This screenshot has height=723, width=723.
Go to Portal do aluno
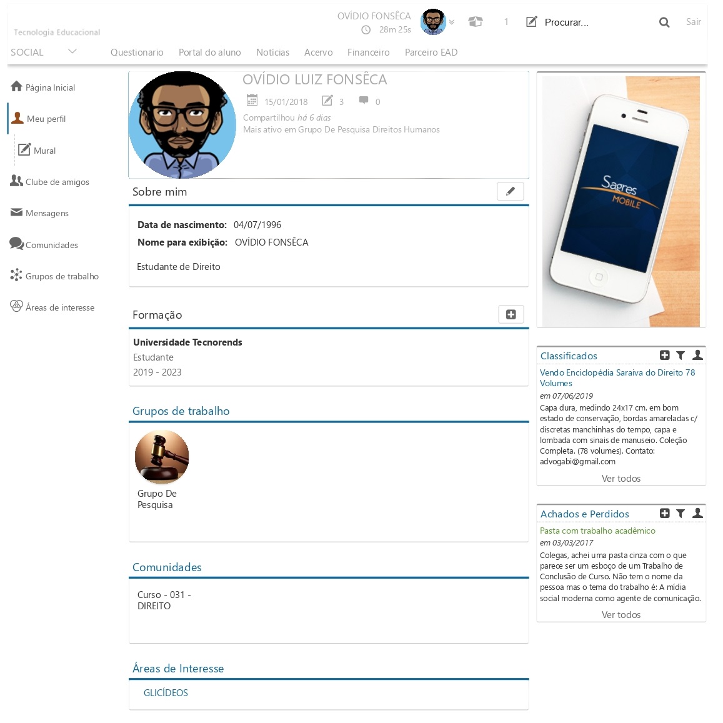point(209,52)
